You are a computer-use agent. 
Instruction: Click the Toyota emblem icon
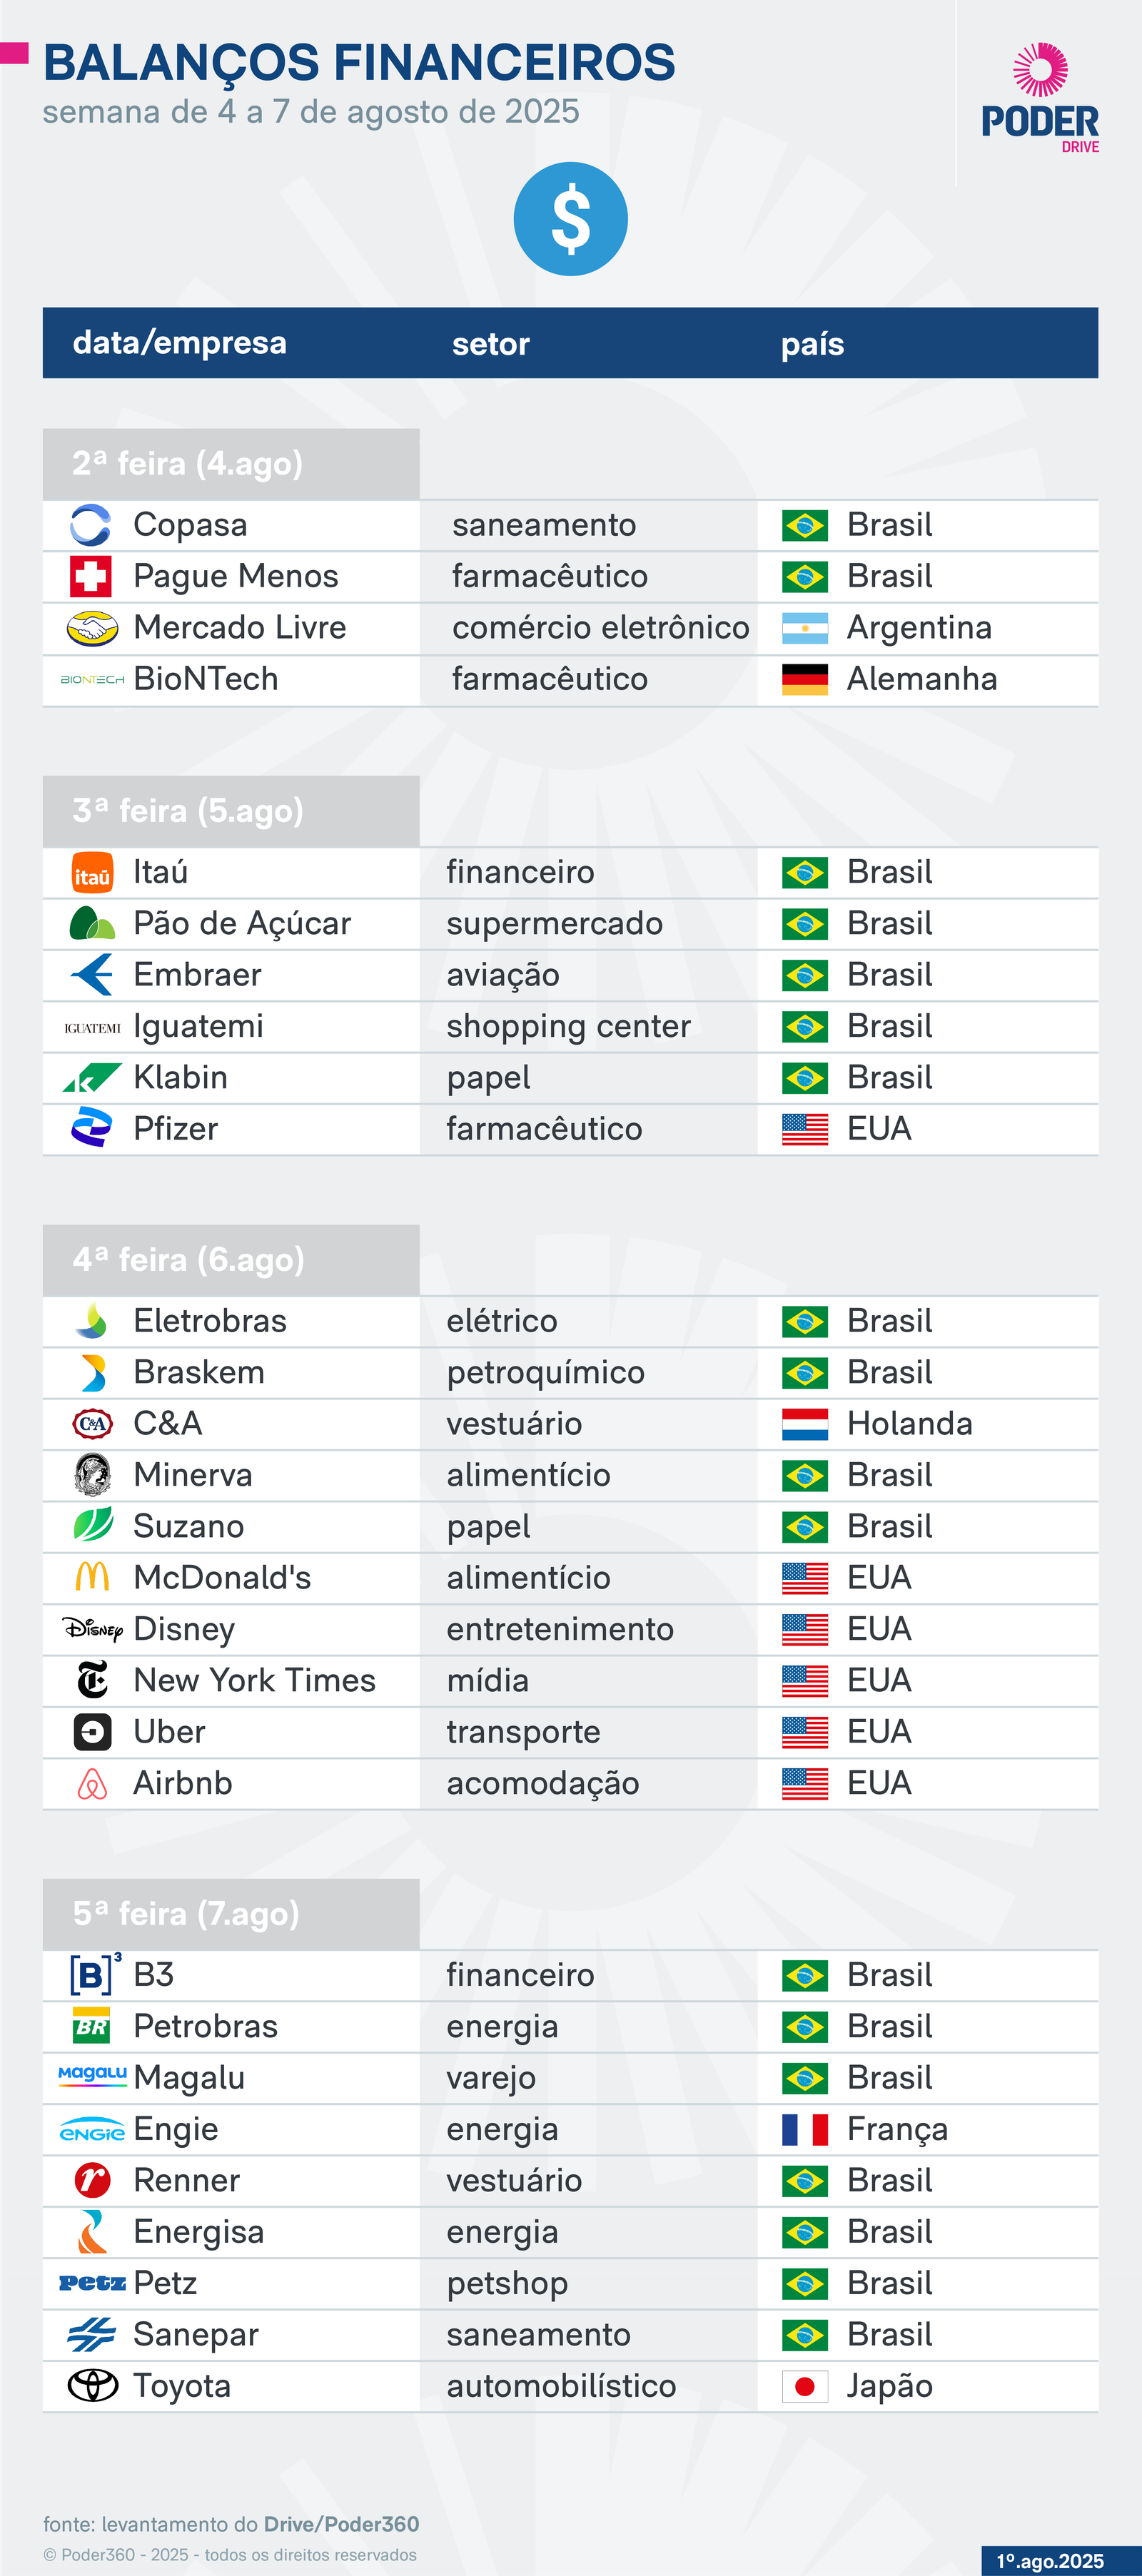92,2386
